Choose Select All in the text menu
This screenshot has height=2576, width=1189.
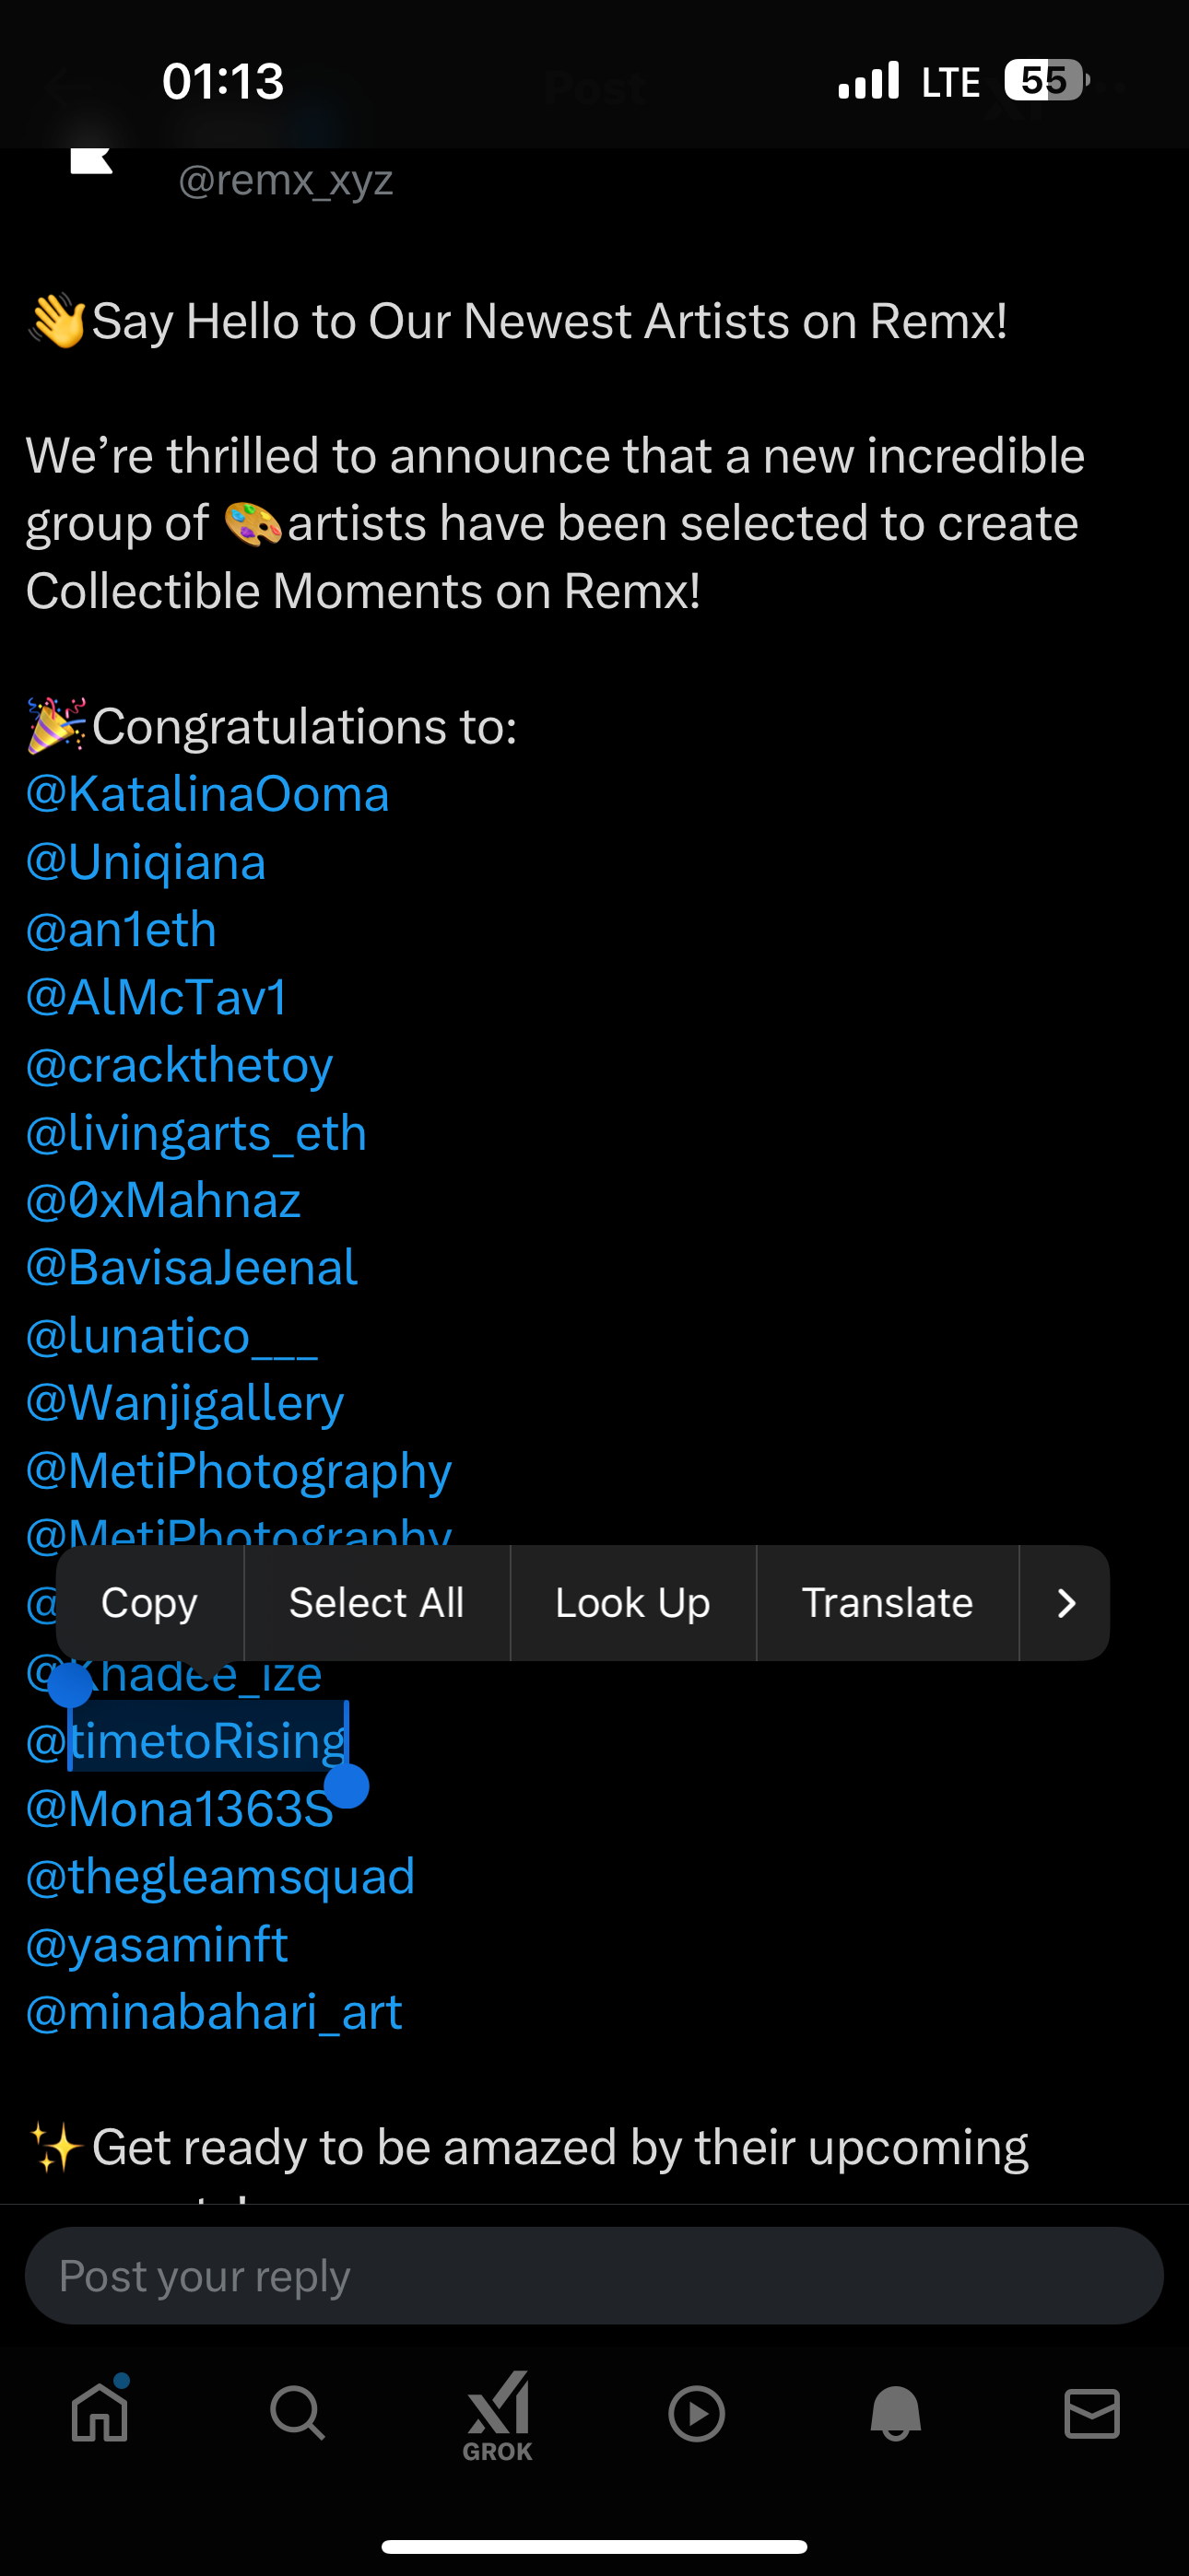click(x=376, y=1603)
